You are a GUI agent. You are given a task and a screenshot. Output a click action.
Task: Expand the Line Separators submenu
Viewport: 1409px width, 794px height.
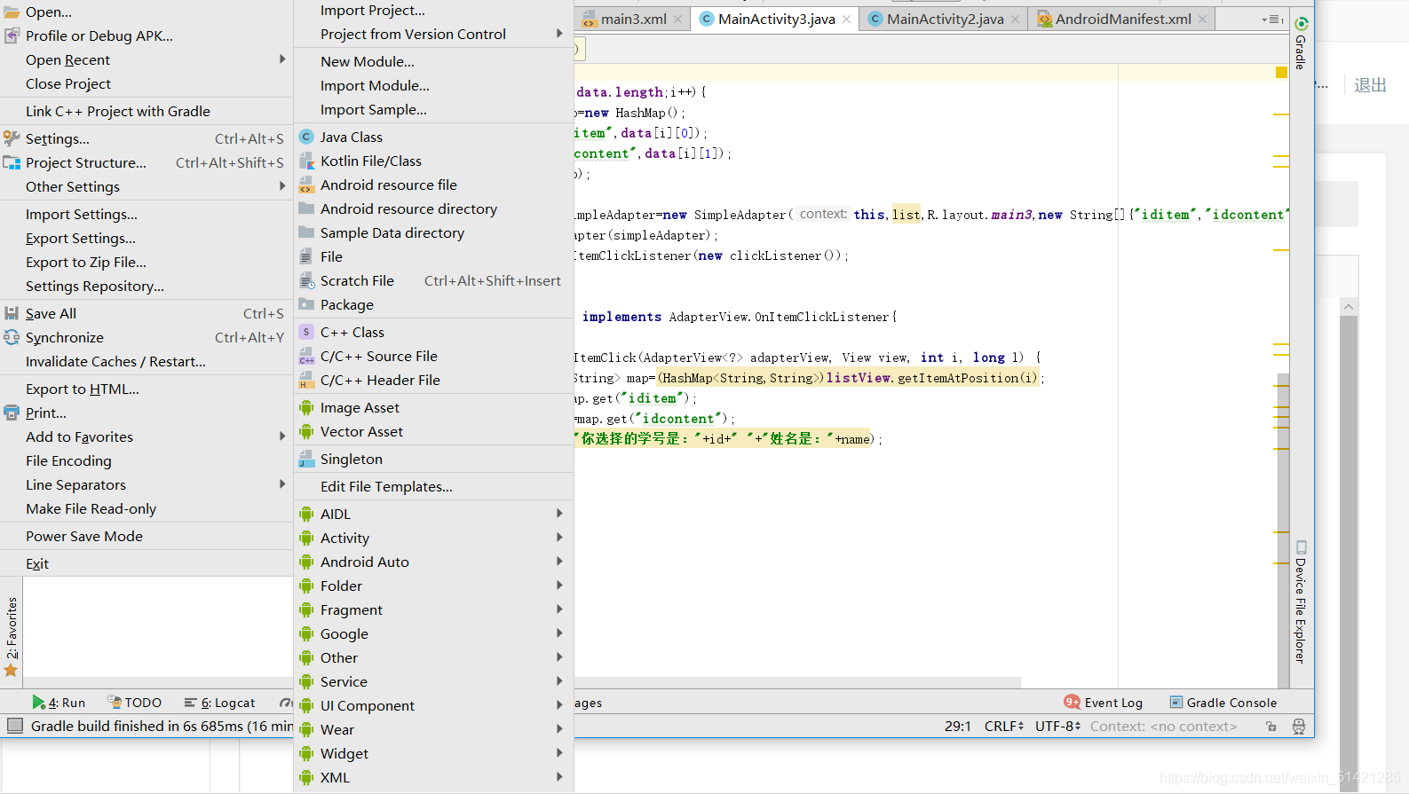pyautogui.click(x=146, y=484)
